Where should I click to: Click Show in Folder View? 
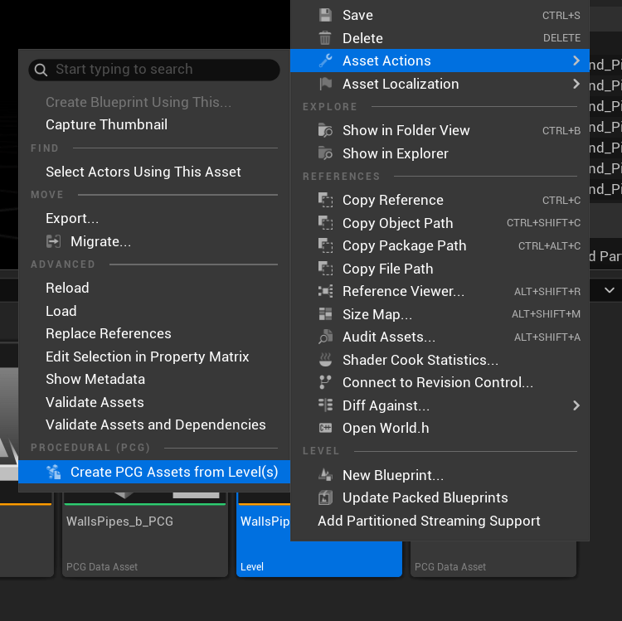pos(406,130)
